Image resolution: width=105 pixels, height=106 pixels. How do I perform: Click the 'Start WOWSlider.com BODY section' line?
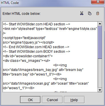[37, 52]
